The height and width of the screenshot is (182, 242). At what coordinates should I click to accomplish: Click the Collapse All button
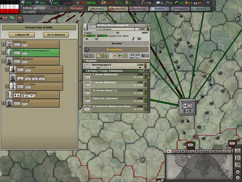tap(22, 35)
